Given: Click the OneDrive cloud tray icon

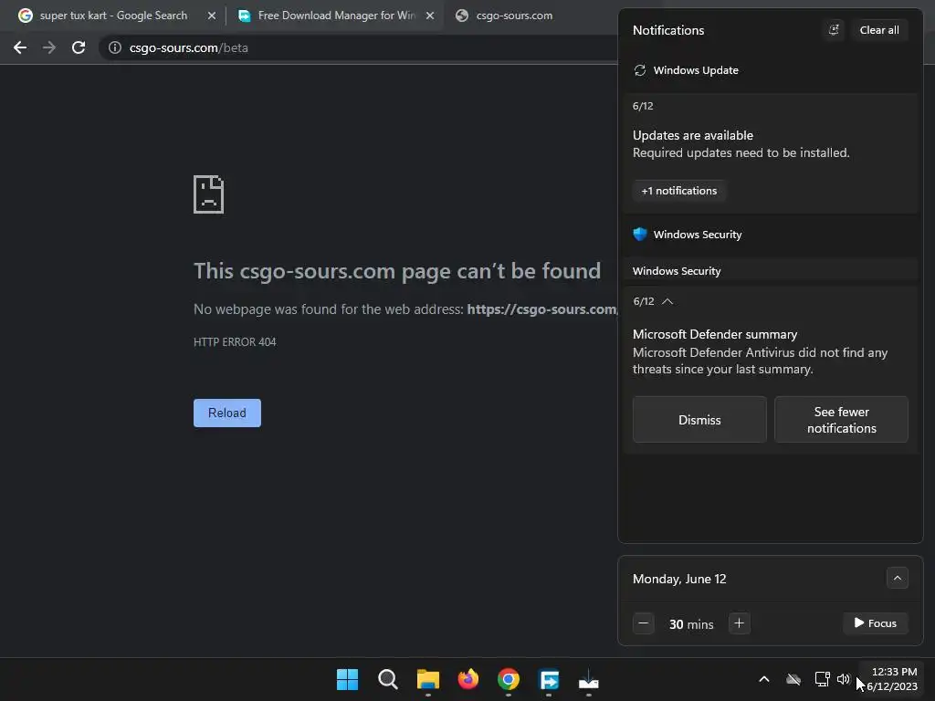Looking at the screenshot, I should (x=793, y=679).
